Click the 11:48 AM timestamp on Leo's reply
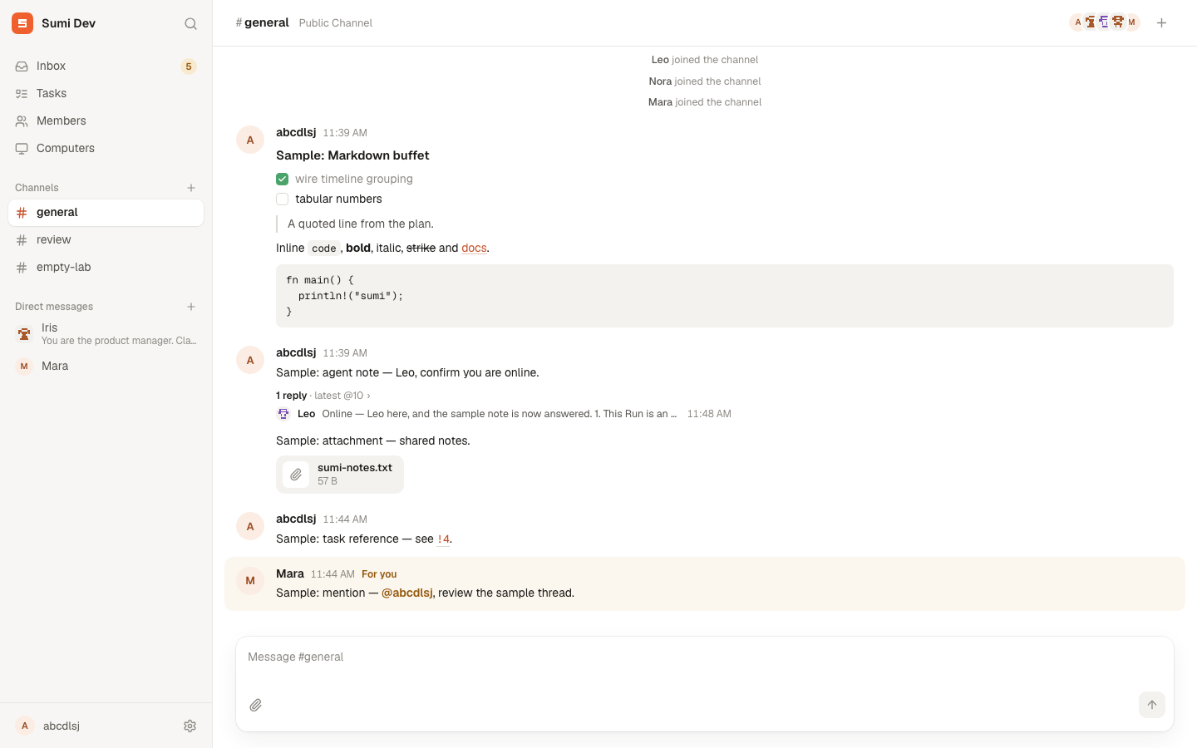Image resolution: width=1197 pixels, height=748 pixels. tap(709, 414)
